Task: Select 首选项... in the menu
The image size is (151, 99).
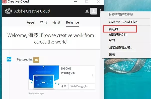Action: [x=114, y=29]
